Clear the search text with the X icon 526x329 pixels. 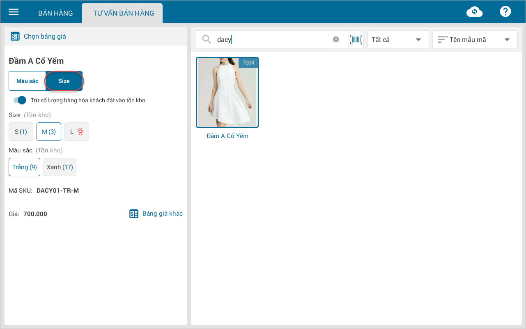[x=336, y=39]
